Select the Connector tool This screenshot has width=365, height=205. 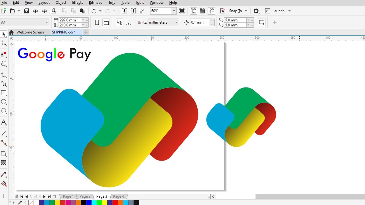4,142
